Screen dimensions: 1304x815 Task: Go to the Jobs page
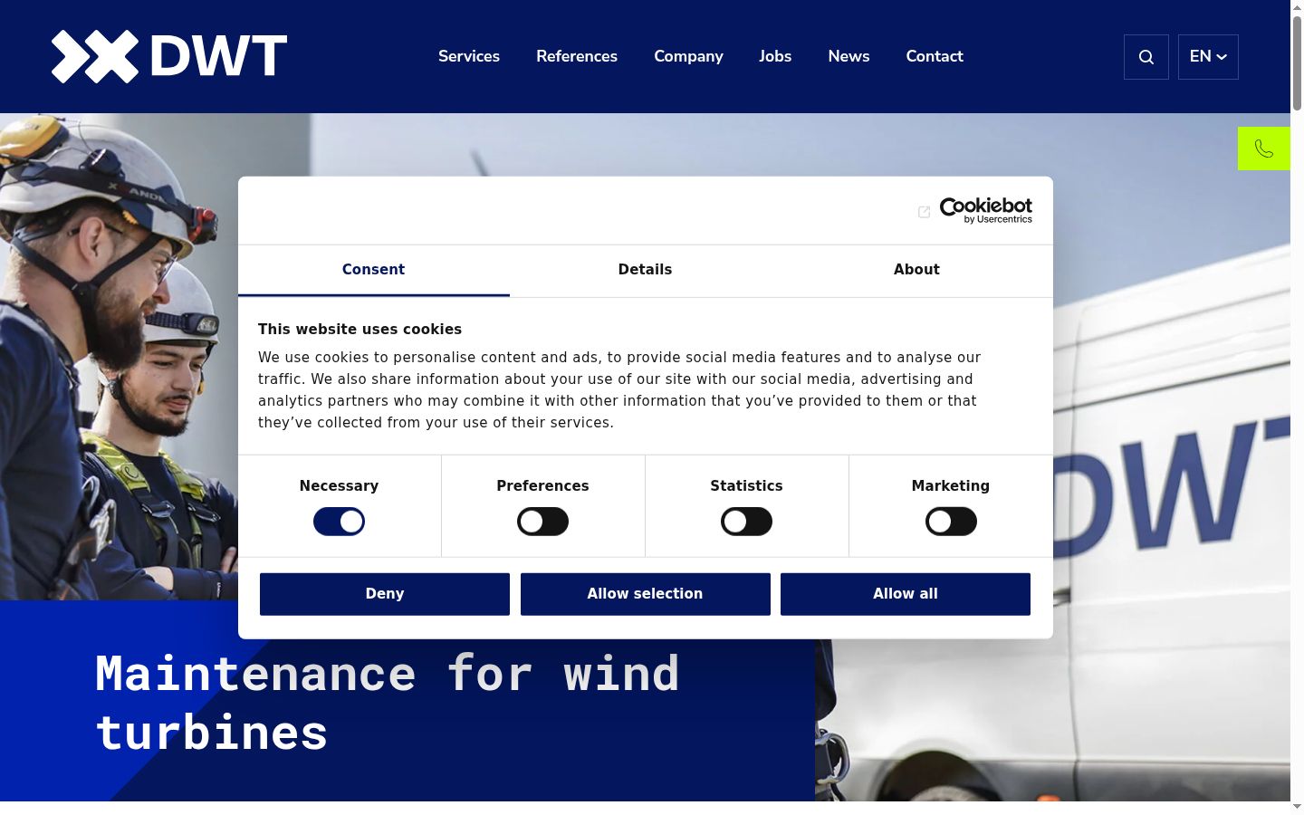(x=775, y=56)
